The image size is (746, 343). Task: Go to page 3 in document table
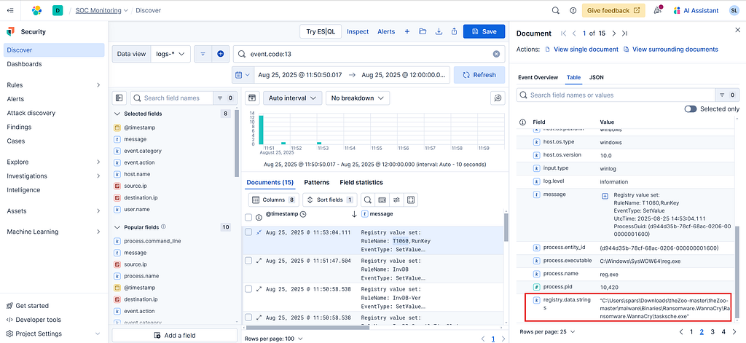click(x=712, y=331)
